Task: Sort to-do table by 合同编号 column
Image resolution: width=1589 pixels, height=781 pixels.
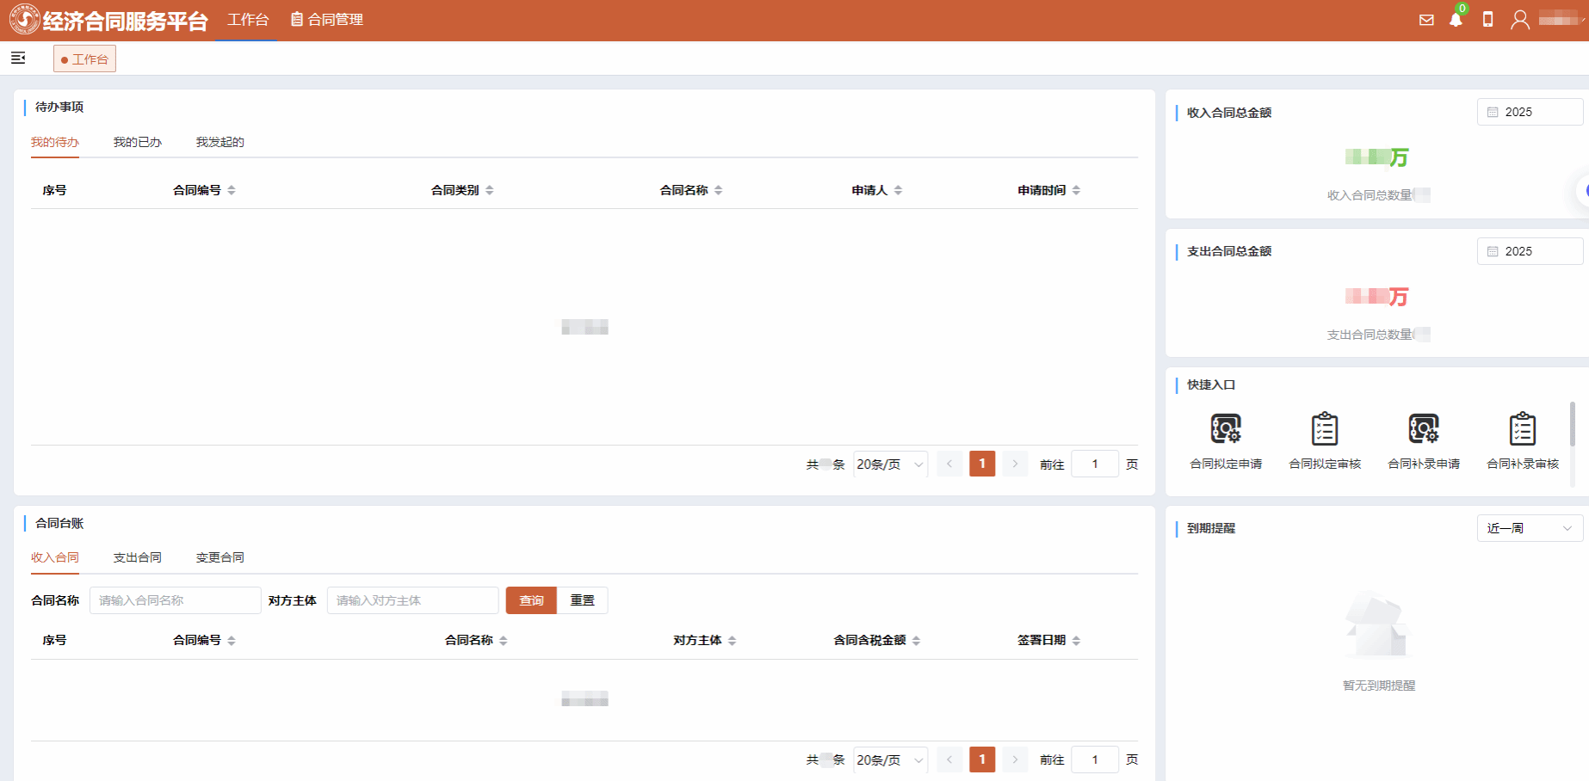Action: (232, 190)
